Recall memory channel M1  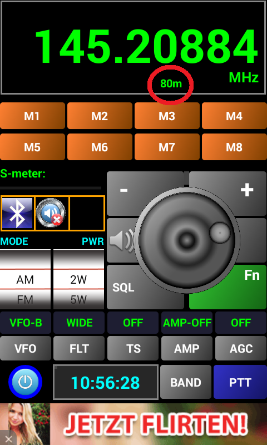32,116
